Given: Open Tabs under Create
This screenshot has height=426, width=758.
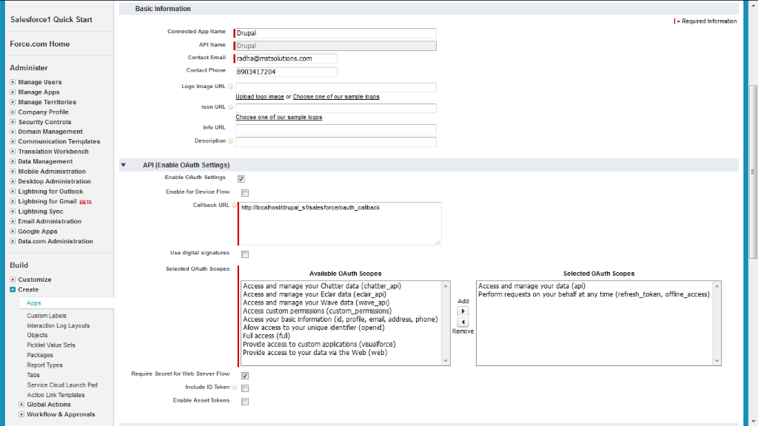Looking at the screenshot, I should tap(33, 375).
